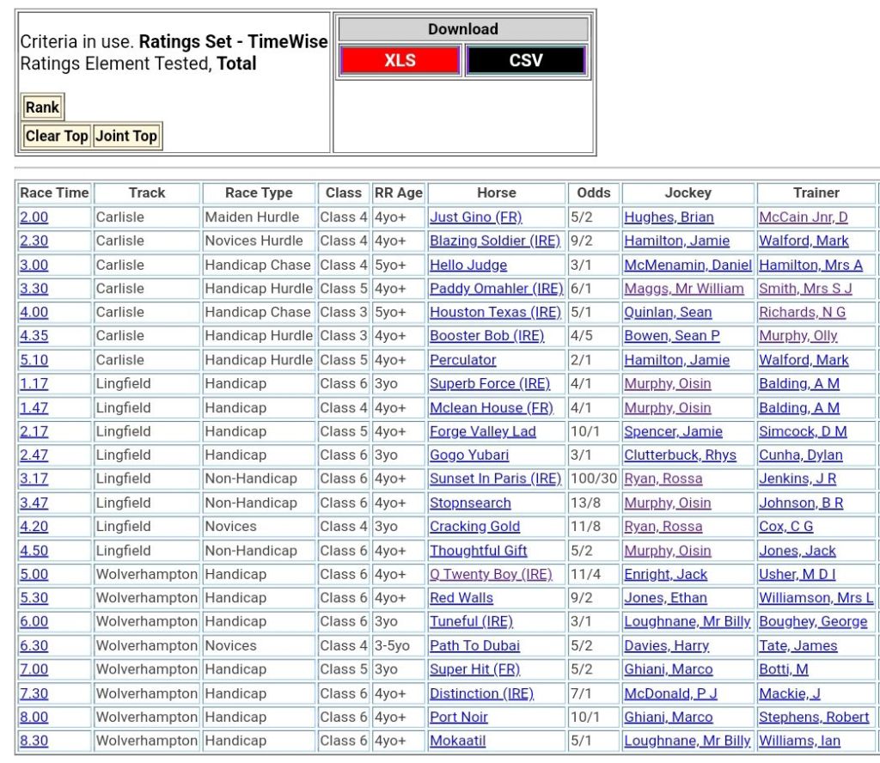Open trainer McCain Jnr, D link

tap(803, 217)
